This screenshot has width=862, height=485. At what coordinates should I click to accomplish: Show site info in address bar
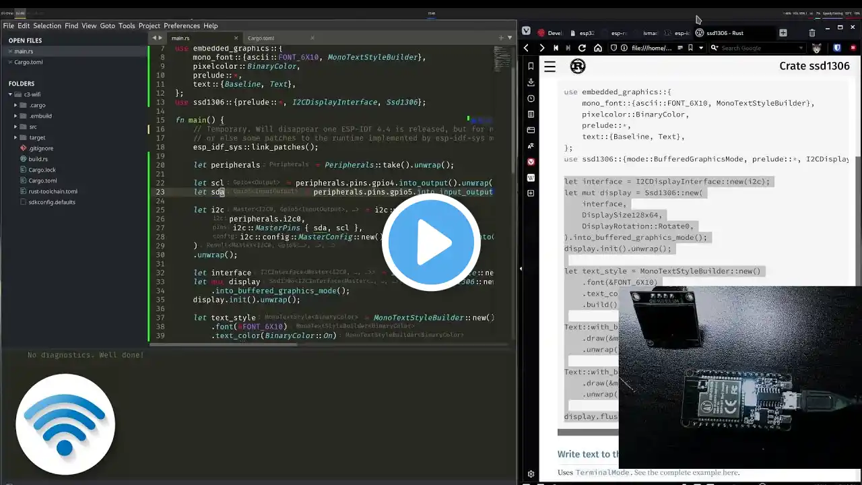click(624, 48)
